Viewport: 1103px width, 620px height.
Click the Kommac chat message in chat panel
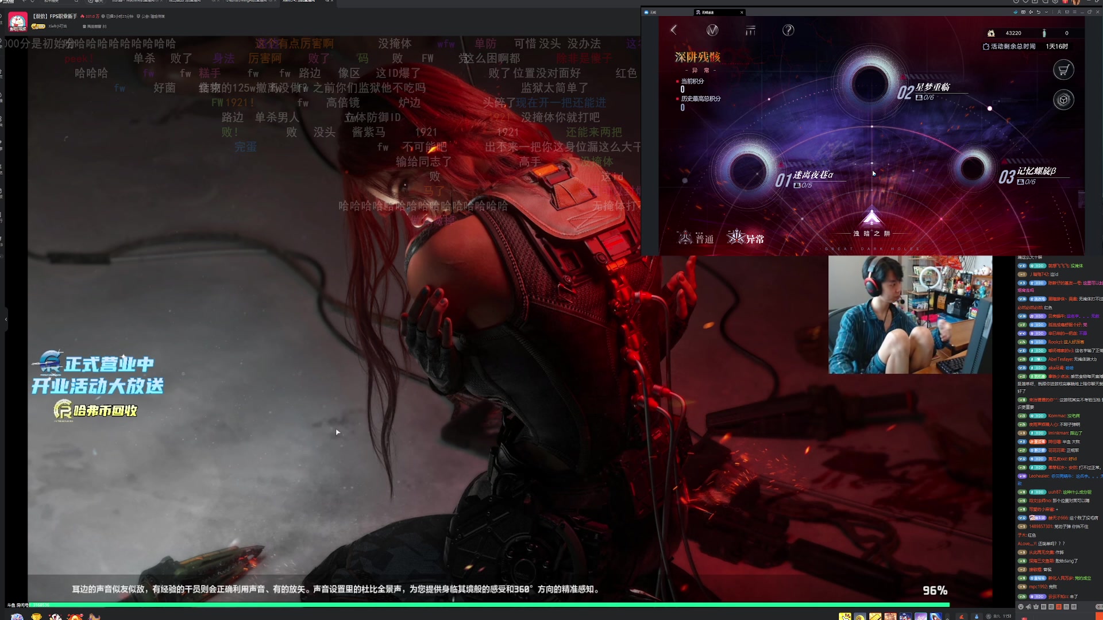click(x=1048, y=416)
